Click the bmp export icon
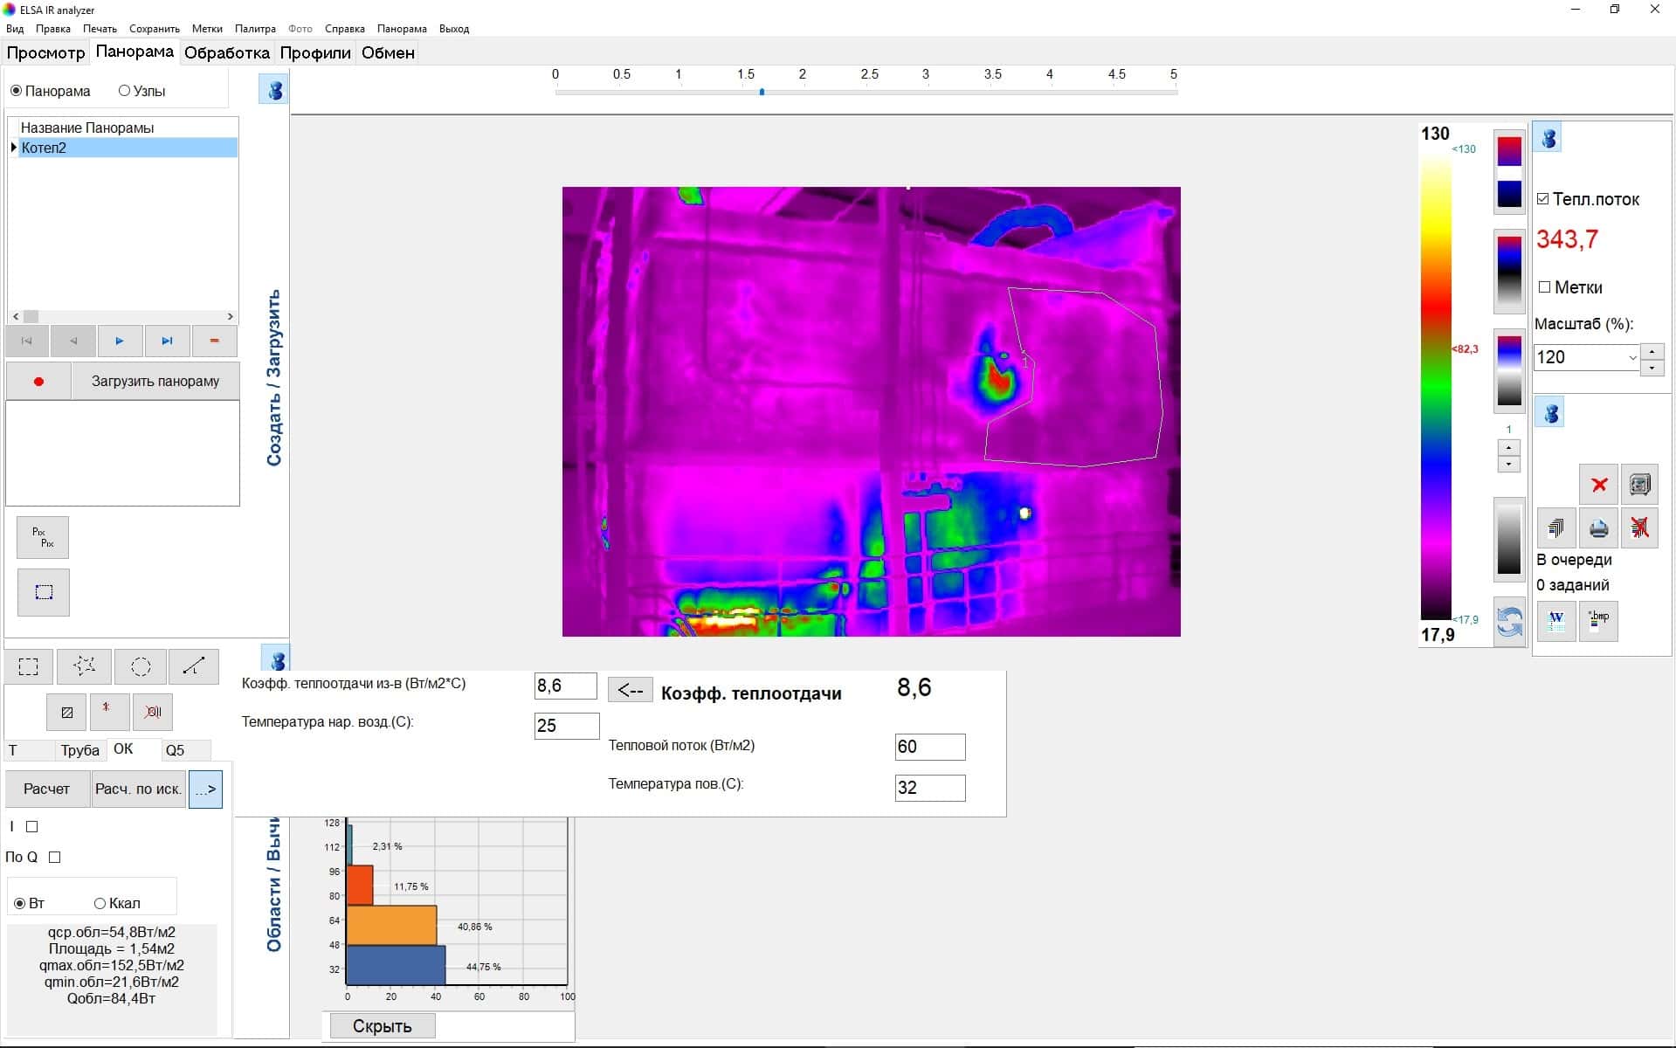This screenshot has height=1048, width=1676. point(1599,621)
